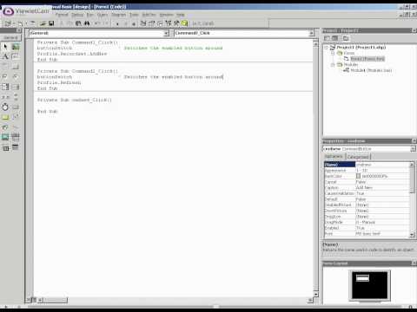417x312 pixels.
Task: Click the Form Layout monitor preview
Action: click(x=369, y=285)
